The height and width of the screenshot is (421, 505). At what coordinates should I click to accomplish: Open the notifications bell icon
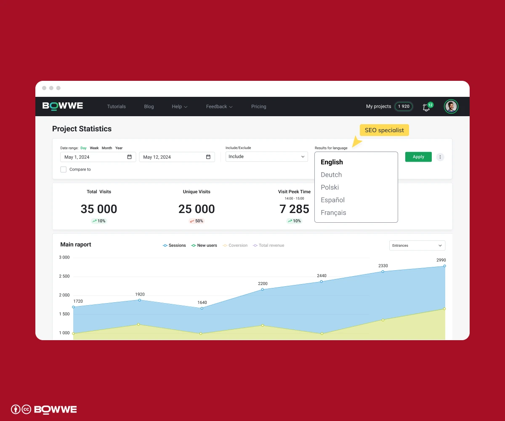point(426,107)
